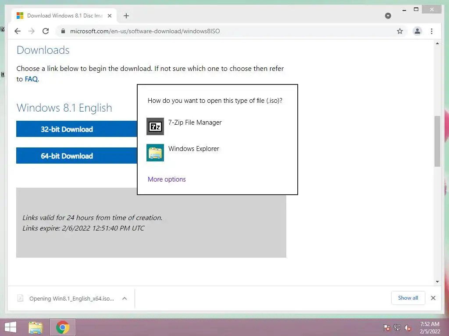View site security padlock info
The height and width of the screenshot is (336, 449).
(63, 31)
